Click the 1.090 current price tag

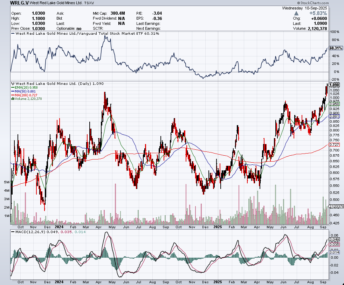[335, 85]
